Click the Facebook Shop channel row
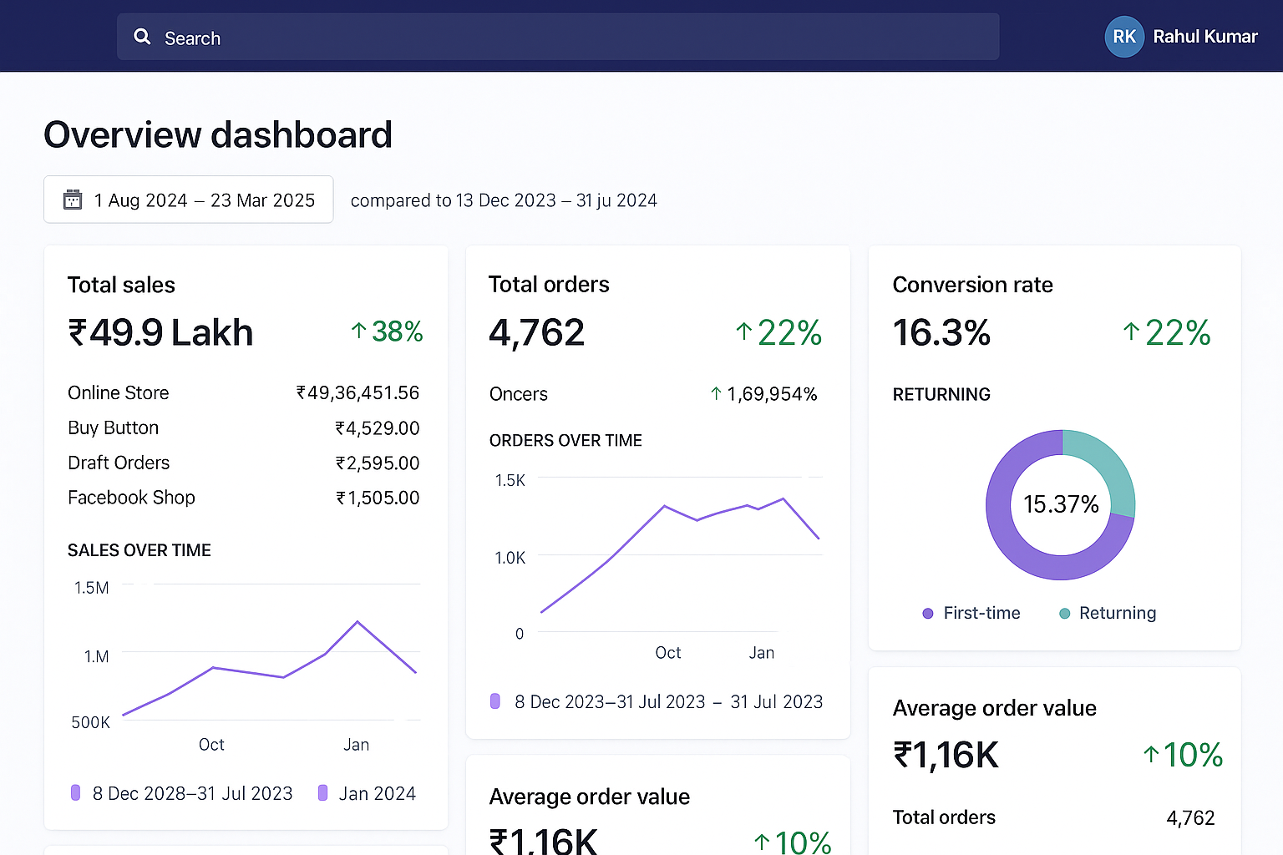This screenshot has width=1283, height=855. 131,498
